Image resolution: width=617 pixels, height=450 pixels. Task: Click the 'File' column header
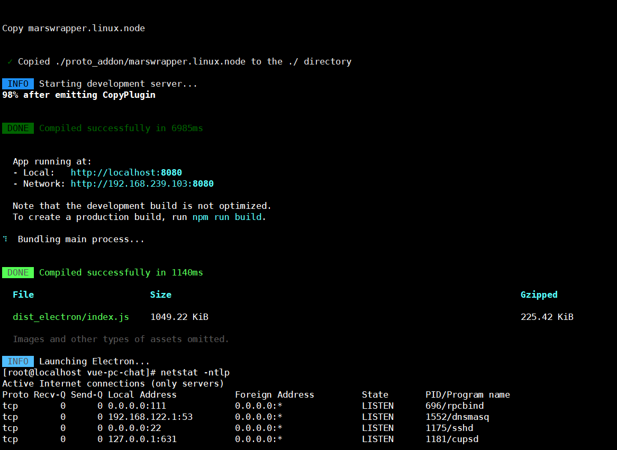(x=23, y=295)
